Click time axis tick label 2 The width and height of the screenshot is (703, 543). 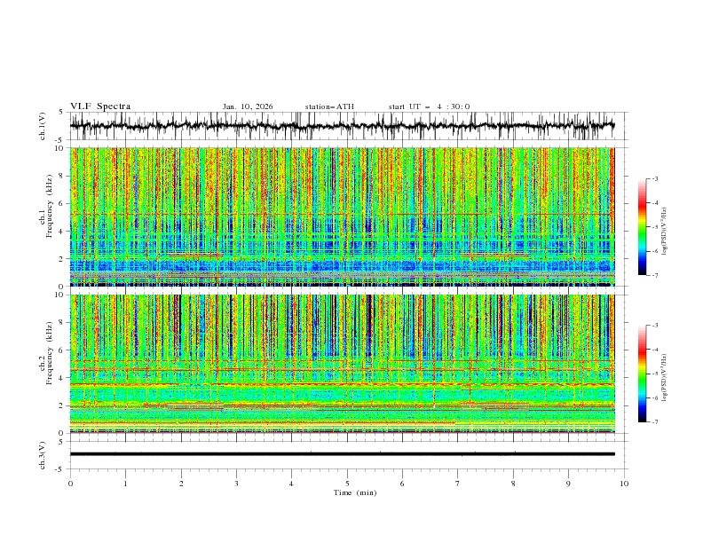(x=181, y=484)
